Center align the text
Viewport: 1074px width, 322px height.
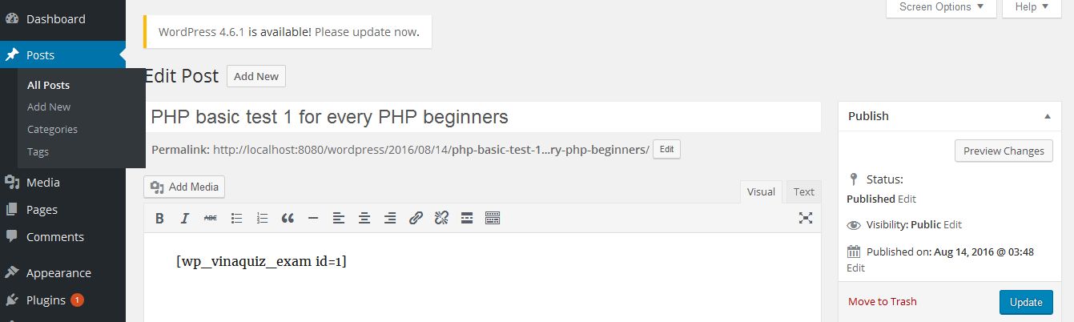[364, 218]
